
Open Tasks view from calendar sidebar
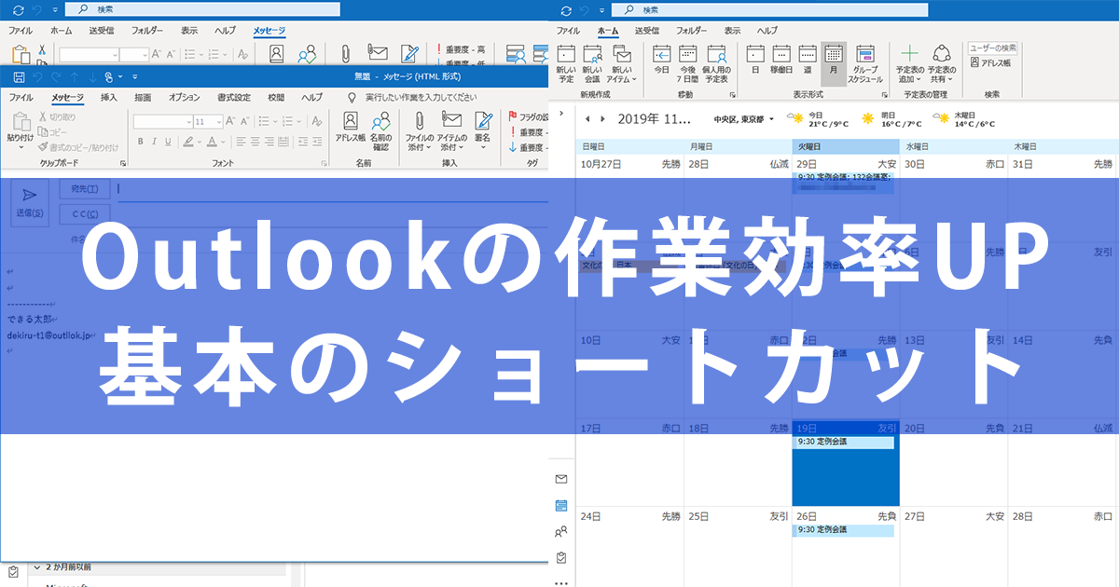click(x=560, y=558)
